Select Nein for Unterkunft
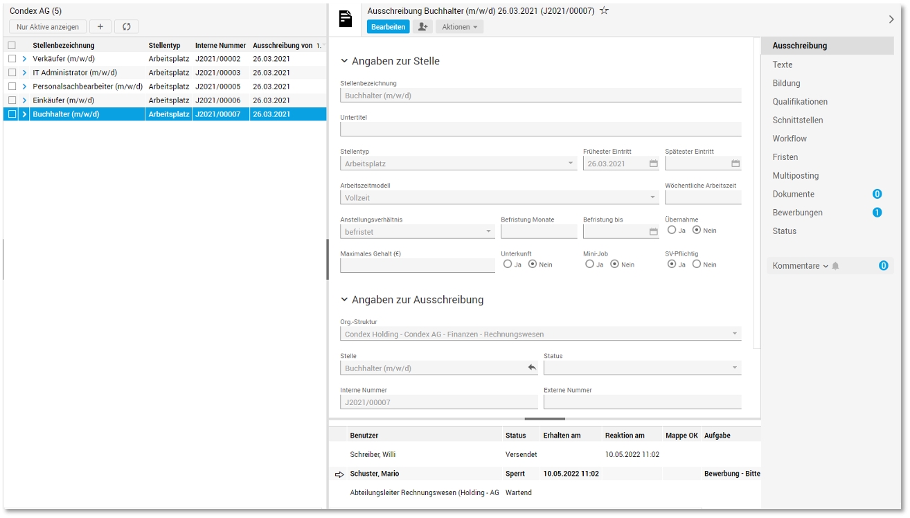The width and height of the screenshot is (910, 518). click(x=533, y=264)
